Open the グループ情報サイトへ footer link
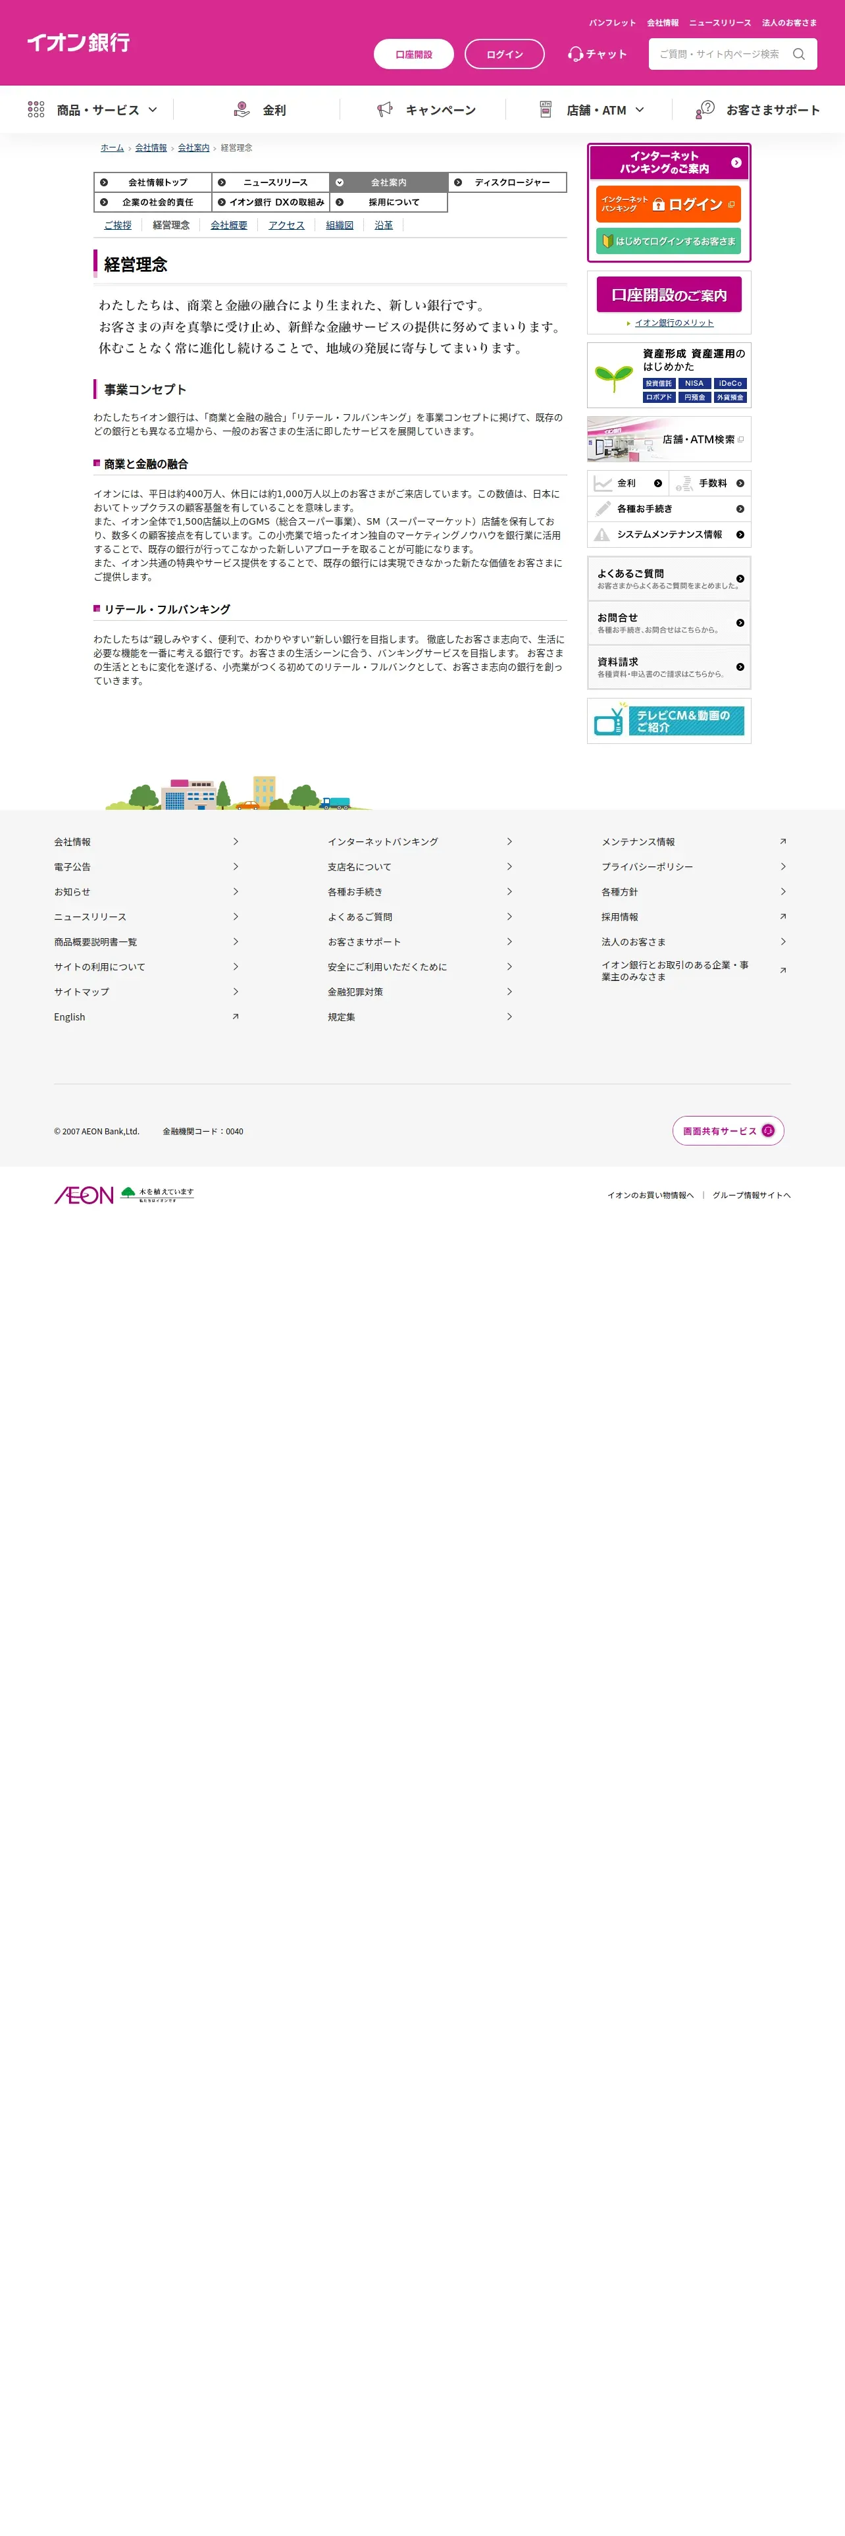Image resolution: width=845 pixels, height=2536 pixels. tap(752, 1195)
